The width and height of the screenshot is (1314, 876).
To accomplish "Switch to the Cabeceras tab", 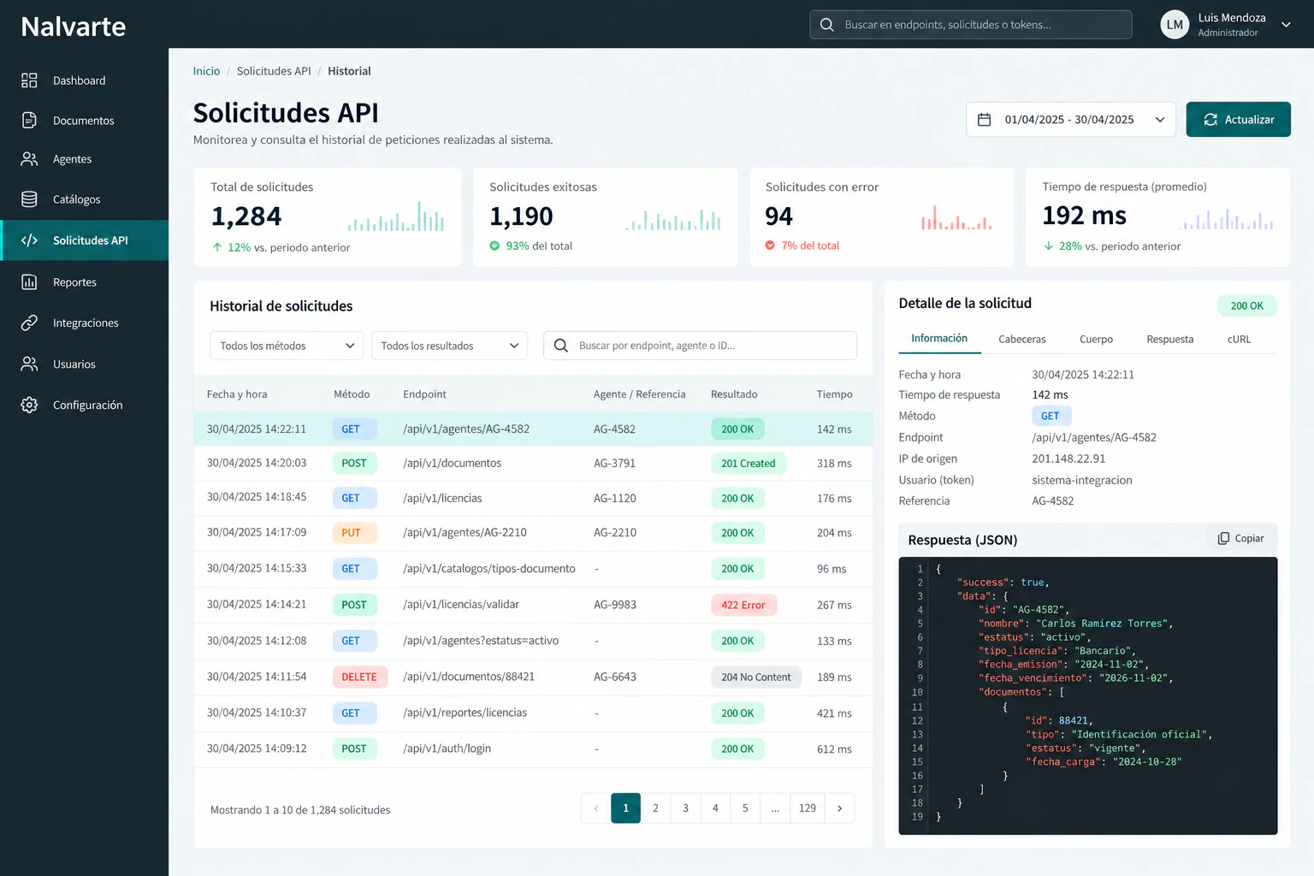I will coord(1022,340).
